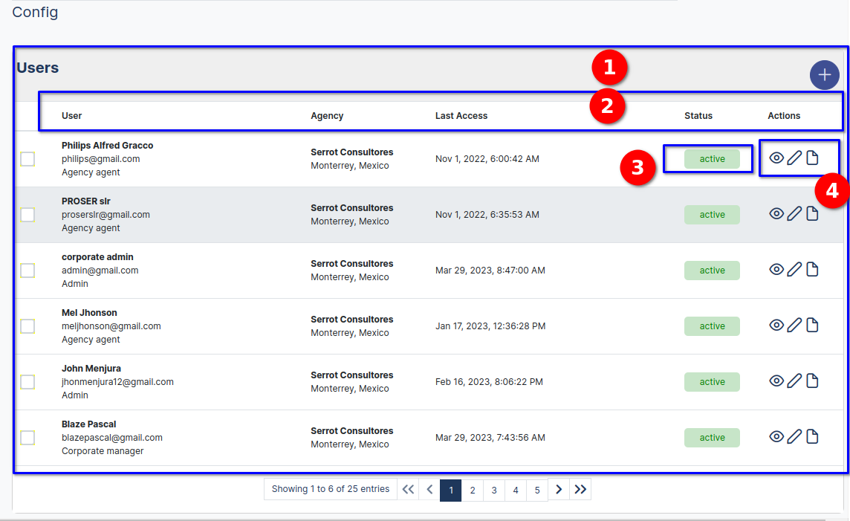The image size is (850, 521).
Task: Edit John Menjura's account
Action: point(794,381)
